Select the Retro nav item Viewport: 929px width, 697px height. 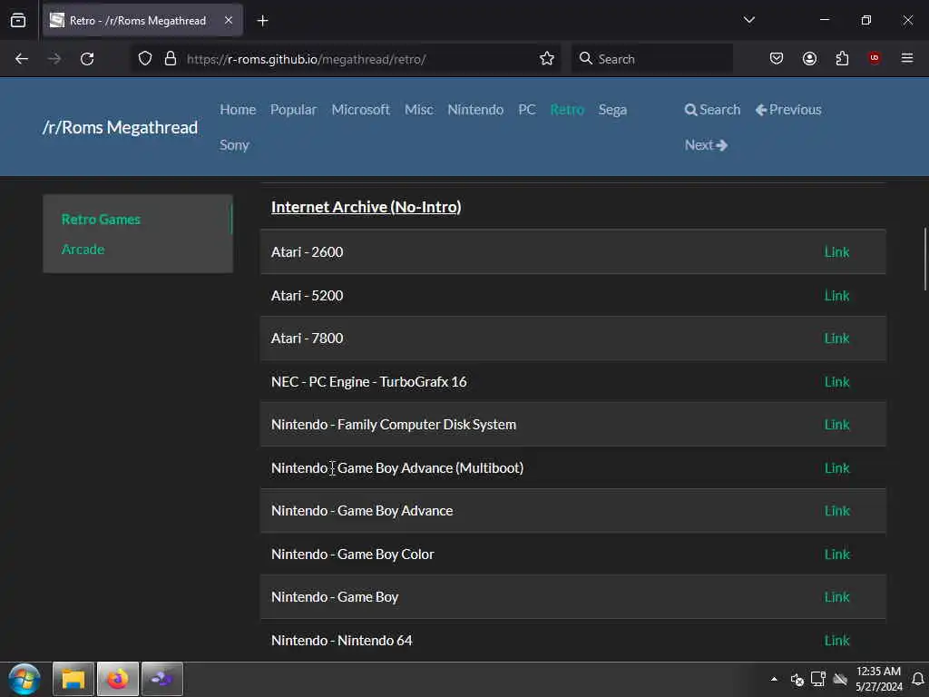567,110
